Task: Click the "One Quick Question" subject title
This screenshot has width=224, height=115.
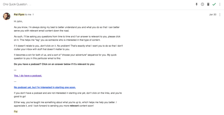Action: [x=17, y=4]
